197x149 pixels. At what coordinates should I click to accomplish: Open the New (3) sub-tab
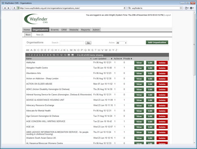point(40,35)
